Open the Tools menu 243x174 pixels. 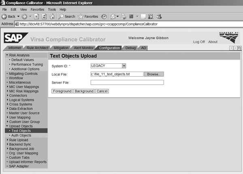52,9
